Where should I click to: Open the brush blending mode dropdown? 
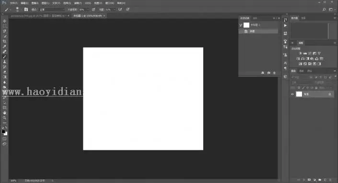pos(51,10)
